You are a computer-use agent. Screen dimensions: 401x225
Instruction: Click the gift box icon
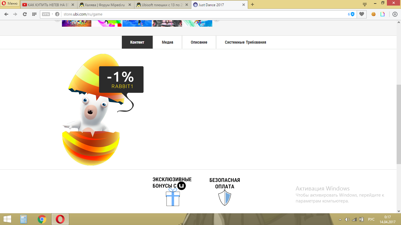click(173, 197)
